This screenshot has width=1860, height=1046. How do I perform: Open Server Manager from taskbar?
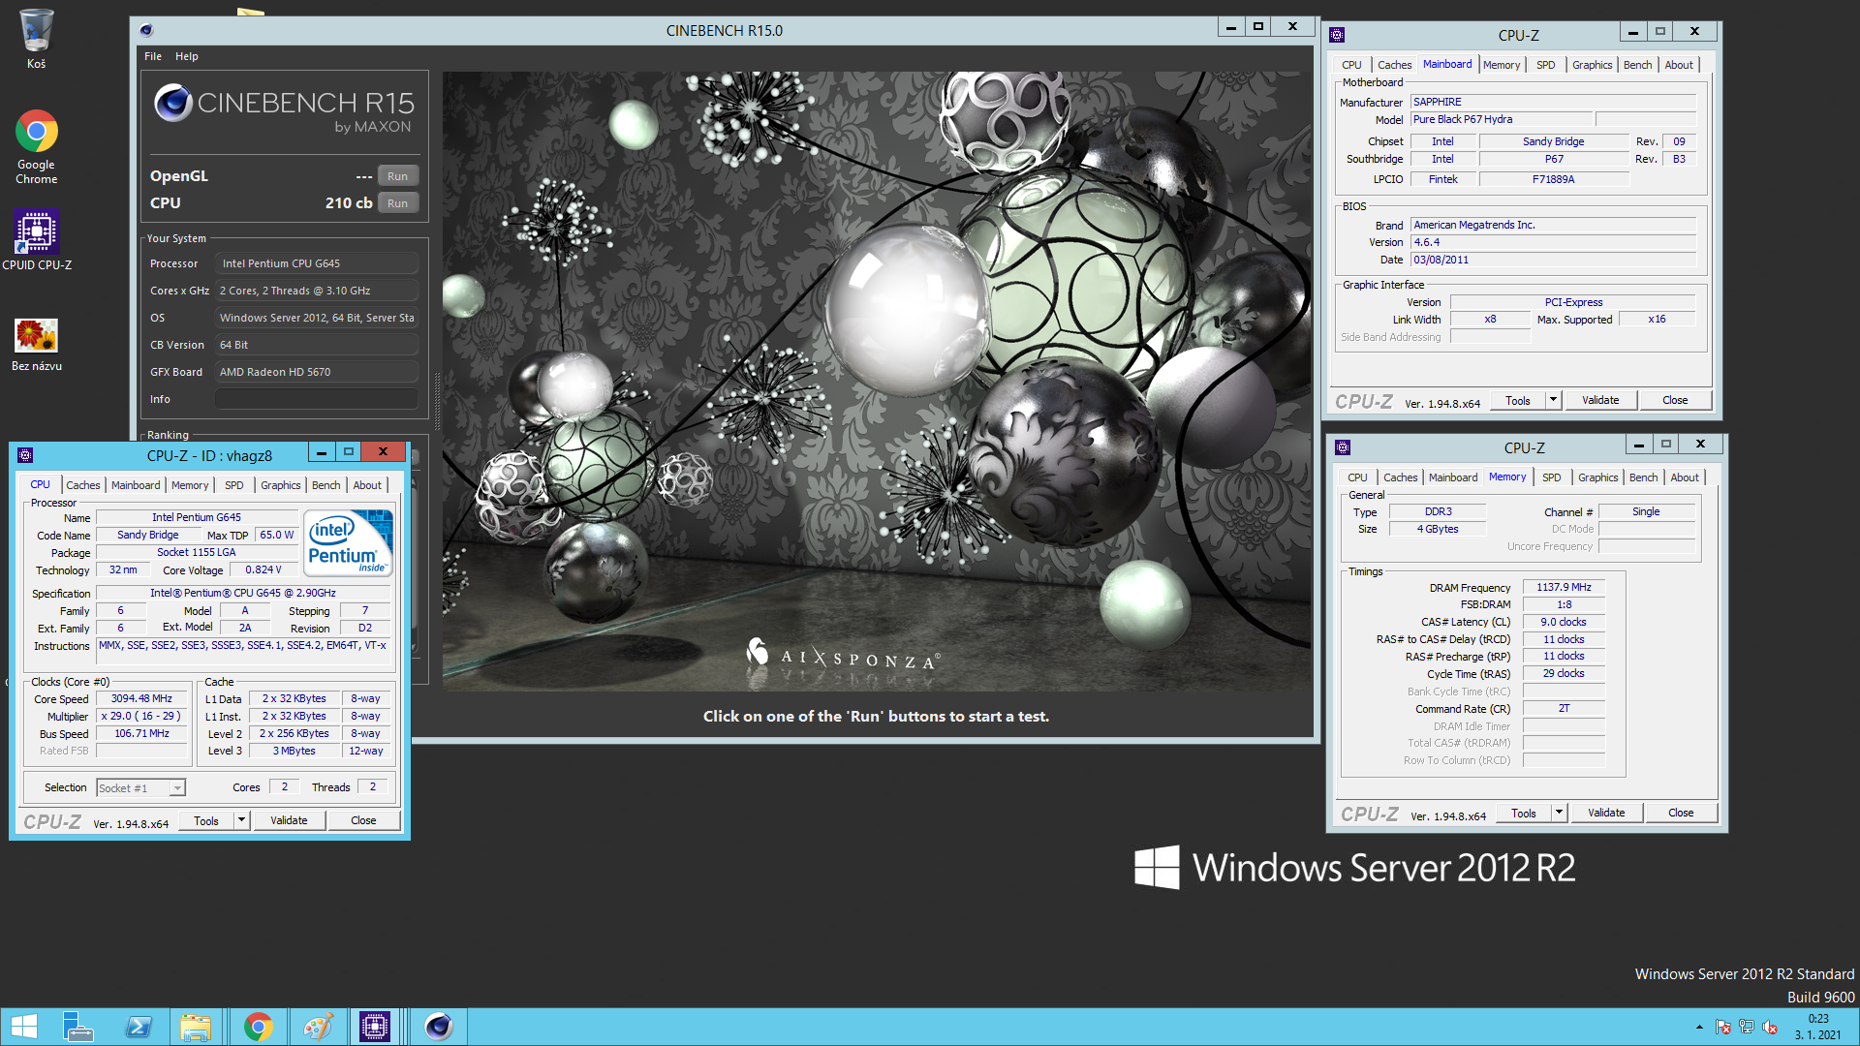pyautogui.click(x=77, y=1027)
